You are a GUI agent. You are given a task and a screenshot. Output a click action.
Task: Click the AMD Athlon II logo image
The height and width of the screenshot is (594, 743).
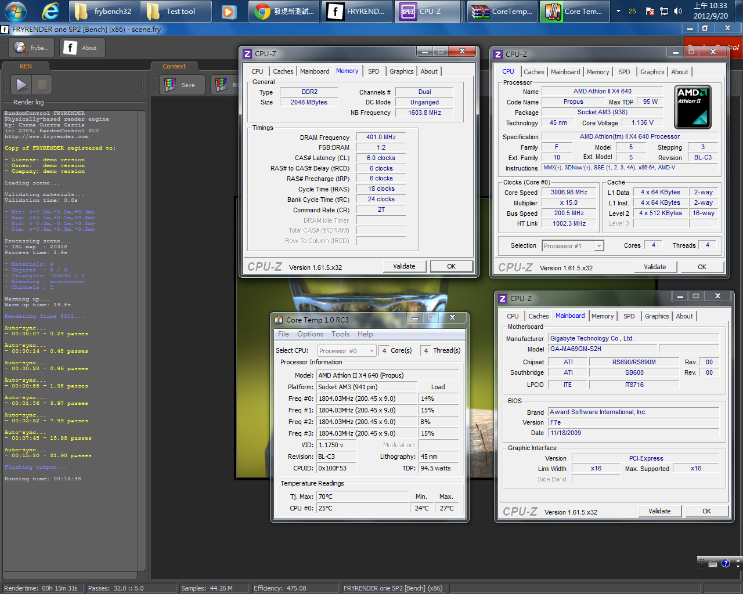[x=692, y=107]
